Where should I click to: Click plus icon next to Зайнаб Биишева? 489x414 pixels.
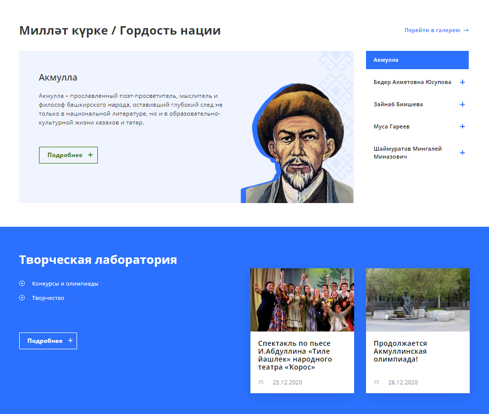pyautogui.click(x=462, y=105)
